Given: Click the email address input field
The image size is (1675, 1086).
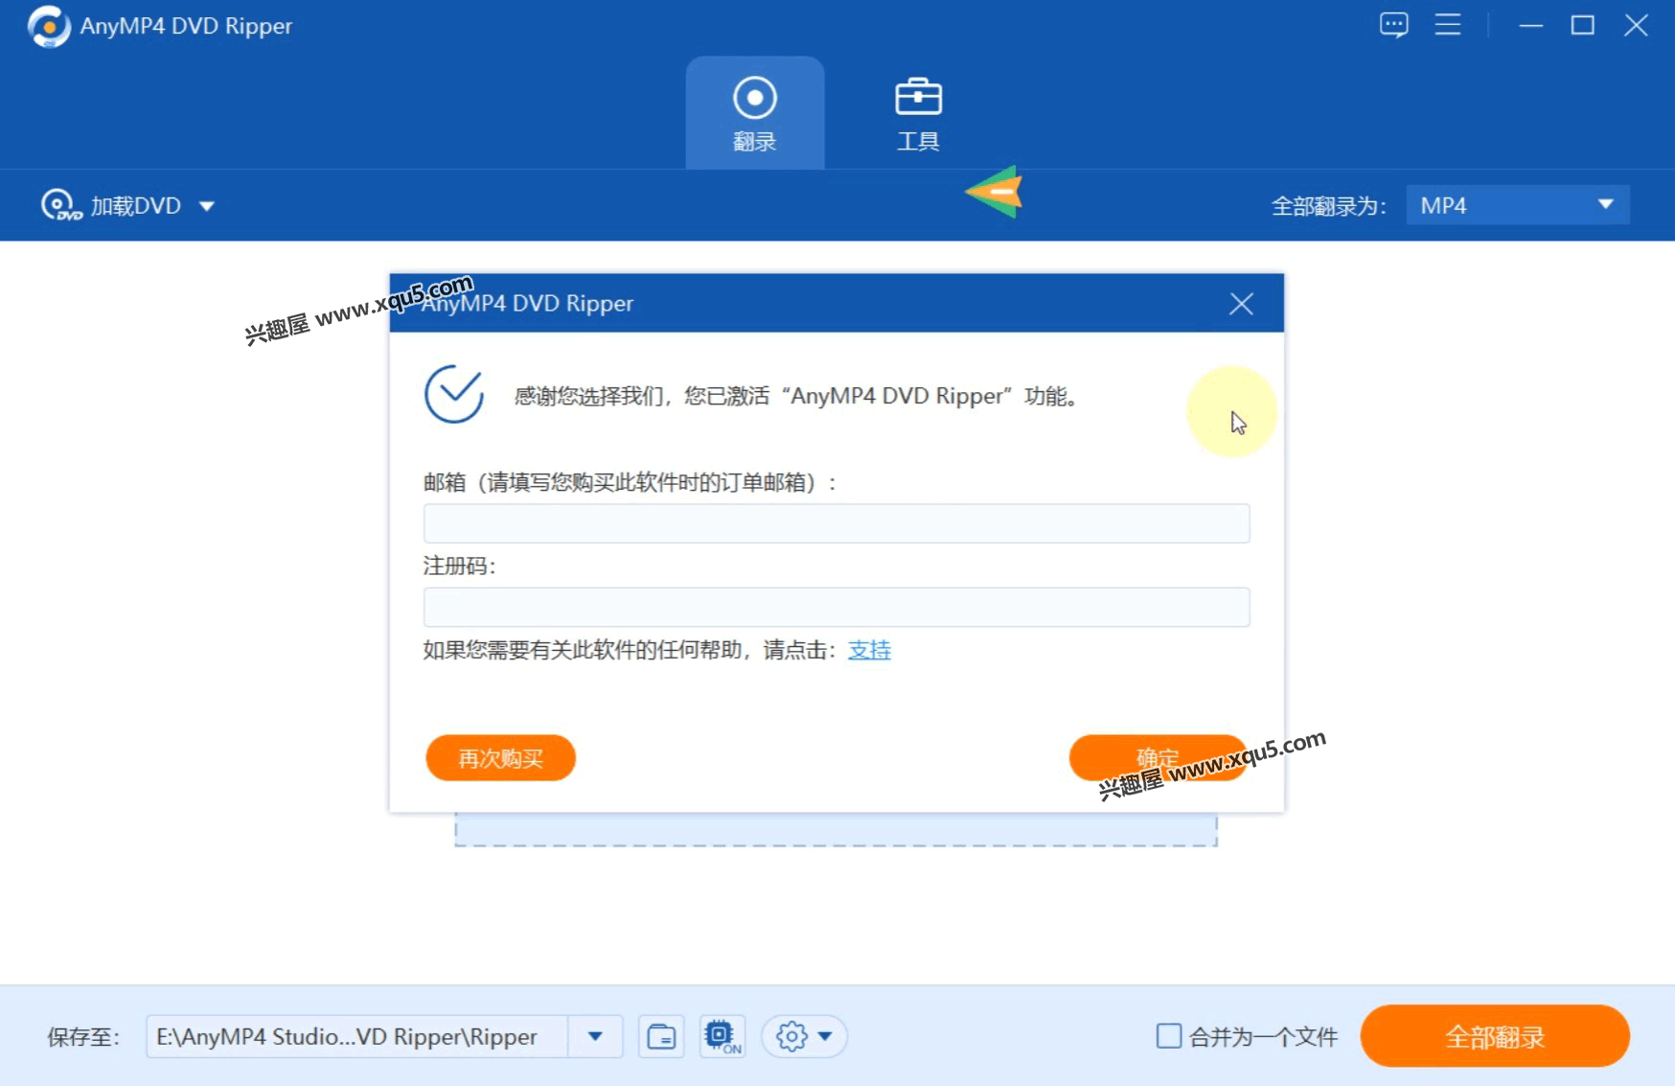Looking at the screenshot, I should 837,523.
